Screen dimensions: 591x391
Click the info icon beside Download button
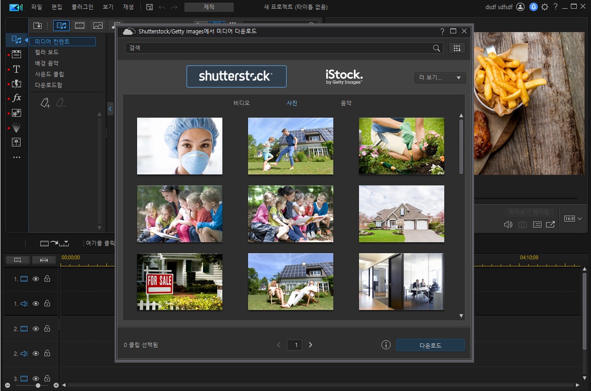386,345
